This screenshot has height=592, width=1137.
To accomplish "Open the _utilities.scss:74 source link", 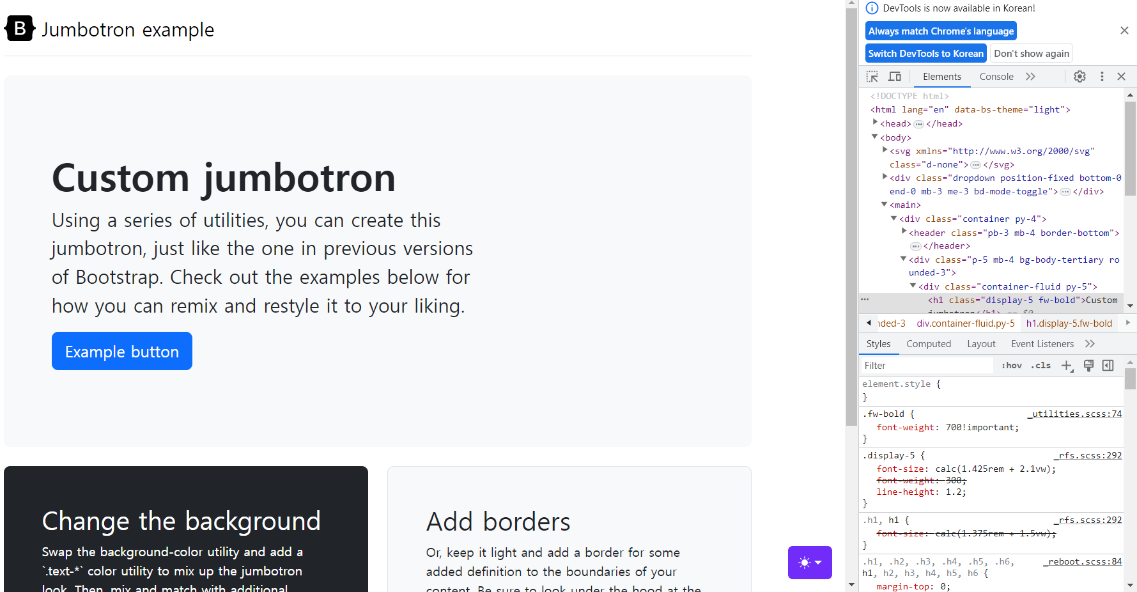I will 1075,414.
